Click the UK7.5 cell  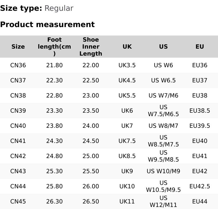[127, 141]
